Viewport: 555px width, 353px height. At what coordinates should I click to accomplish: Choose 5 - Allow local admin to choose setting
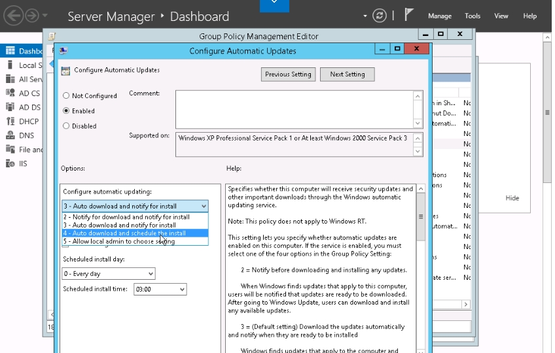click(135, 241)
